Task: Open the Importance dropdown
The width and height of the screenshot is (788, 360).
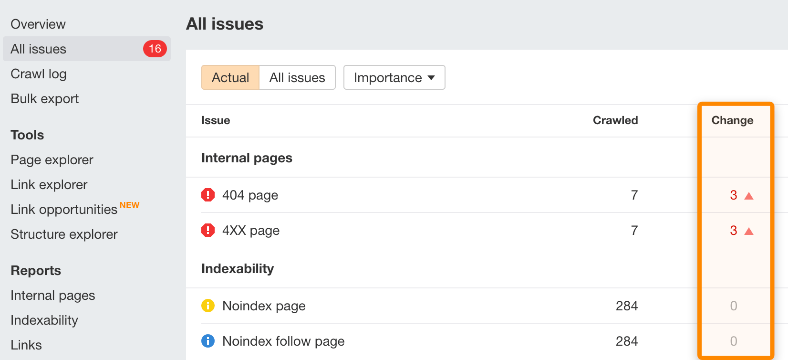Action: [x=394, y=77]
